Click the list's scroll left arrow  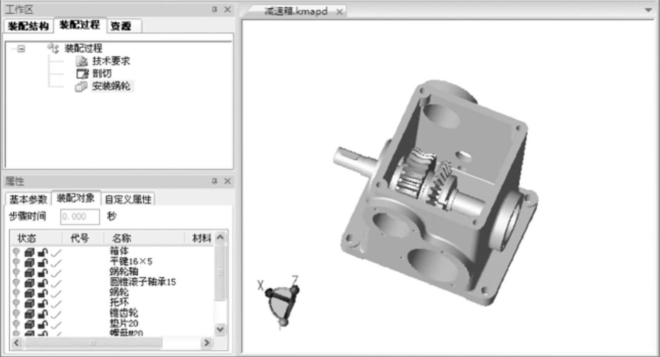16,343
